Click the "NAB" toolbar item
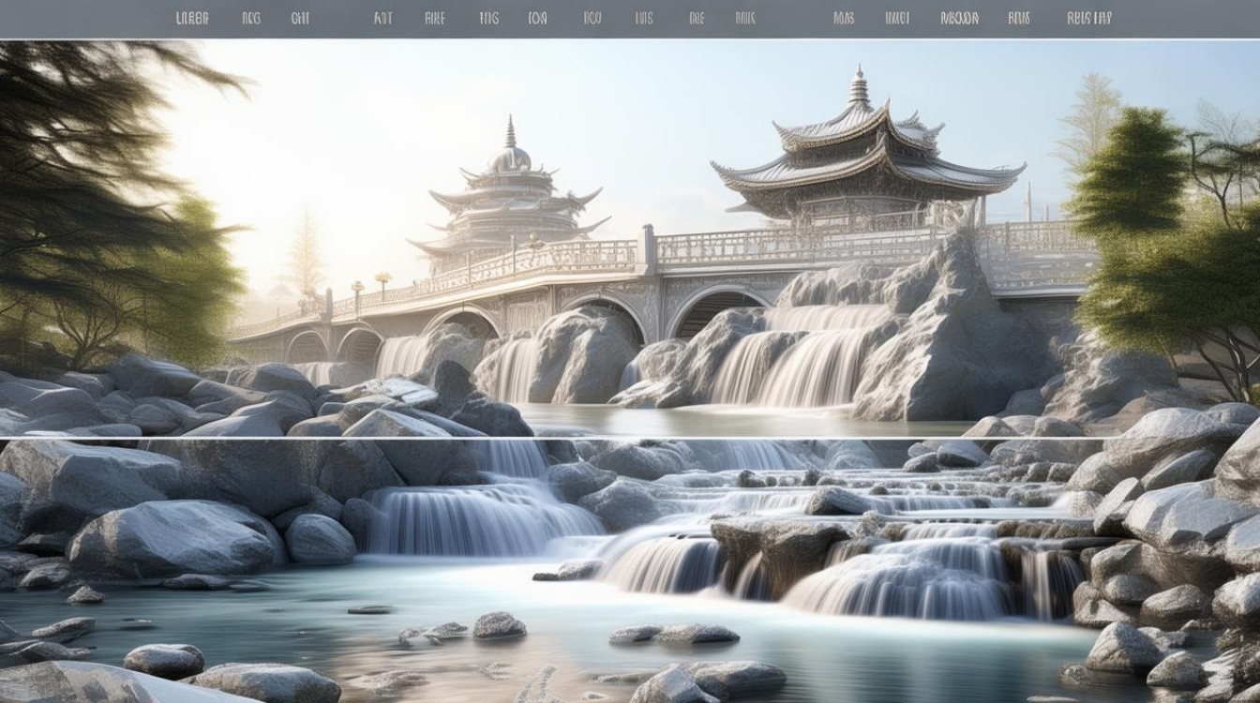1260x703 pixels. 844,16
